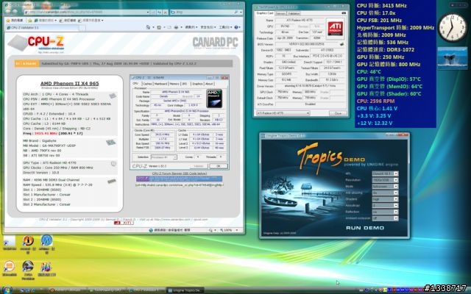Click the CPU-Z logo on the web page
The image size is (471, 294).
point(38,43)
